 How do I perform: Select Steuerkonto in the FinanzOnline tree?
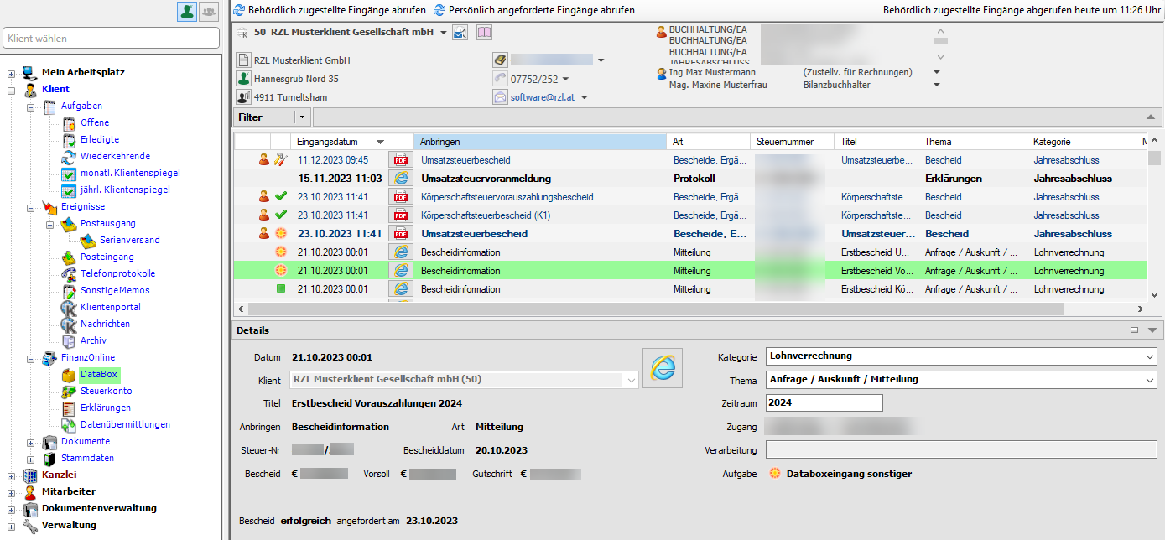click(x=106, y=391)
